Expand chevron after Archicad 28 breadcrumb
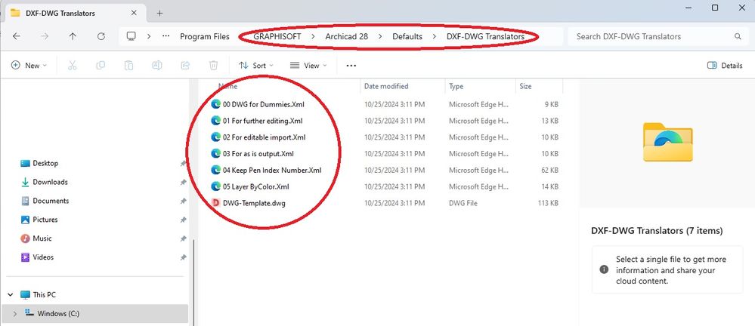This screenshot has height=326, width=755. click(x=380, y=36)
